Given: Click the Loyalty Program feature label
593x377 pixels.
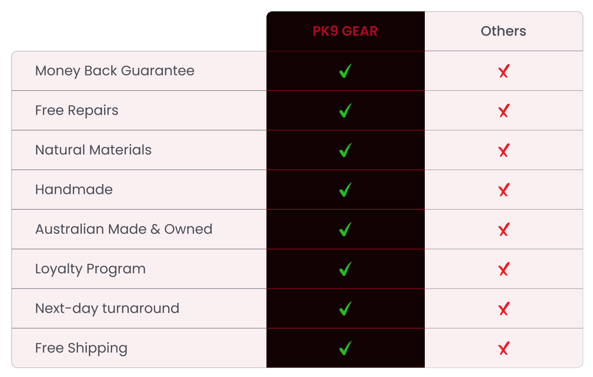Looking at the screenshot, I should pos(90,269).
